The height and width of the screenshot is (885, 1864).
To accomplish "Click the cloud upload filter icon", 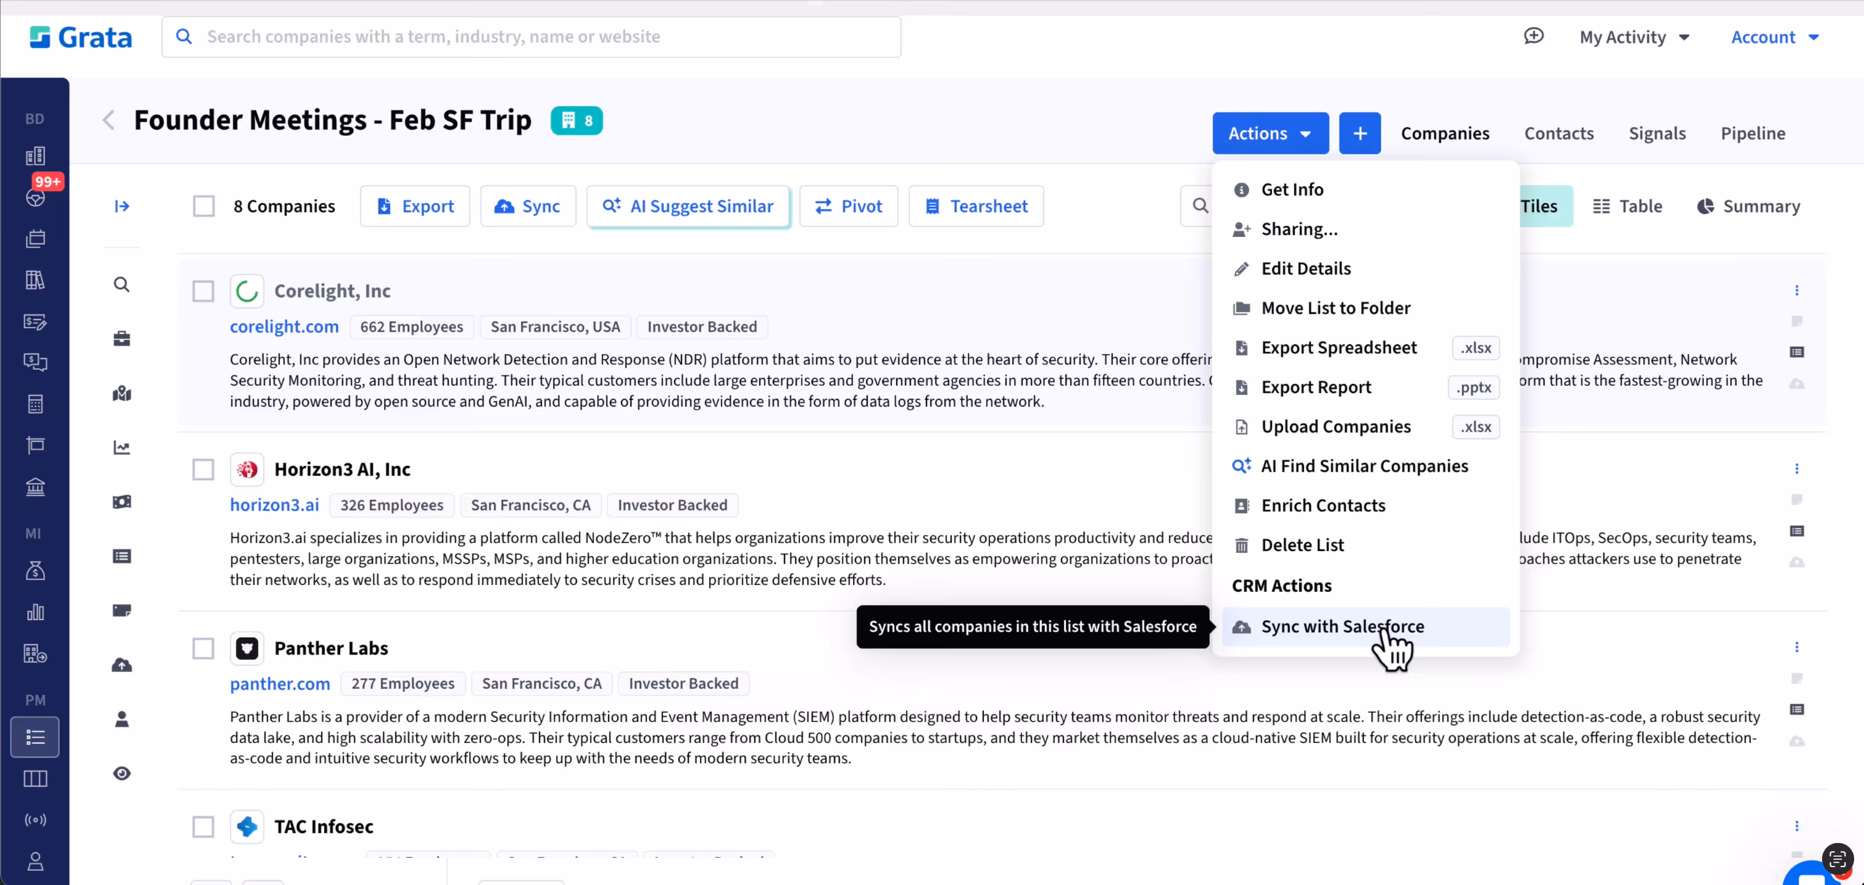I will coord(122,665).
